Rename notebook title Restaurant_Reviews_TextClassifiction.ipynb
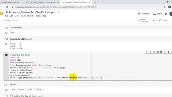This screenshot has width=172, height=97. [32, 12]
